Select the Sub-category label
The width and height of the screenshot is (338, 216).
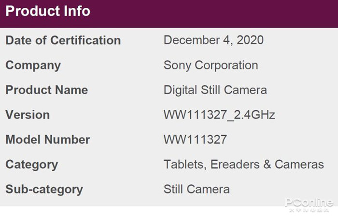[44, 190]
